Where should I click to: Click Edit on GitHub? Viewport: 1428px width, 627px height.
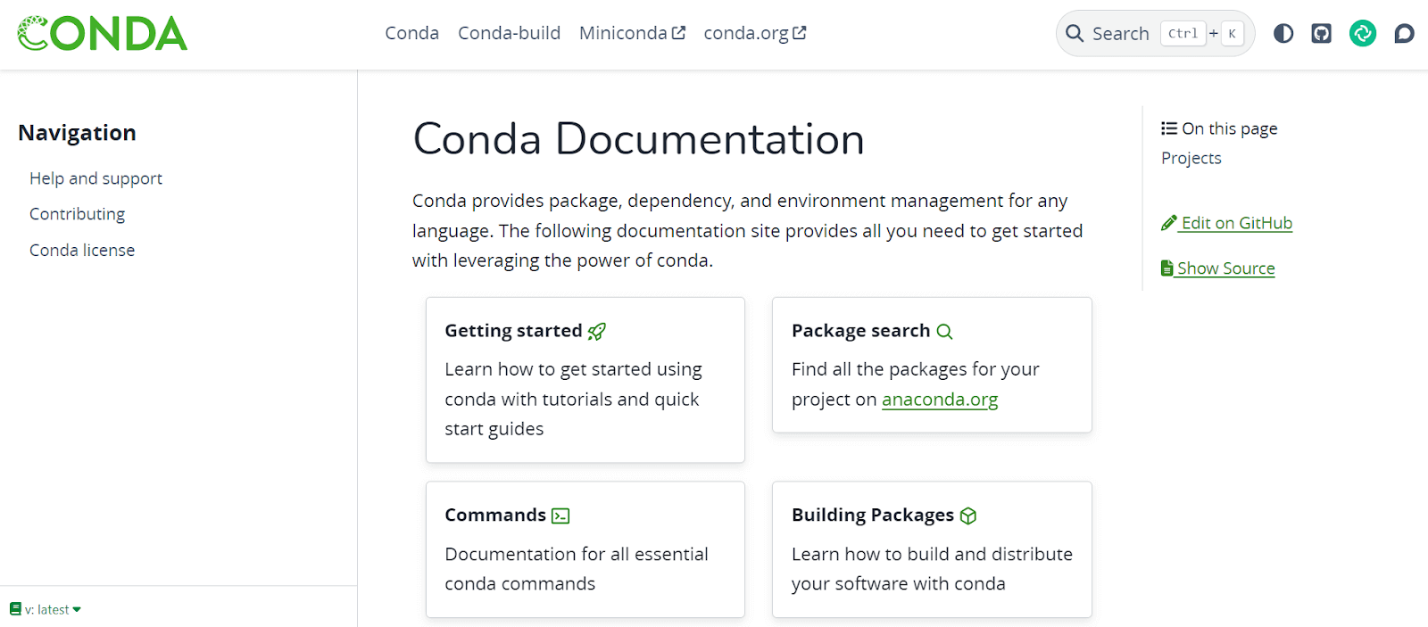[x=1236, y=223]
